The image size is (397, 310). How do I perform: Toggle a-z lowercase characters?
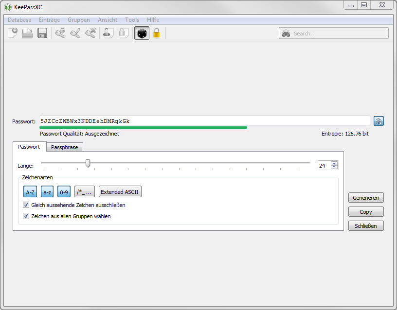[x=47, y=192]
